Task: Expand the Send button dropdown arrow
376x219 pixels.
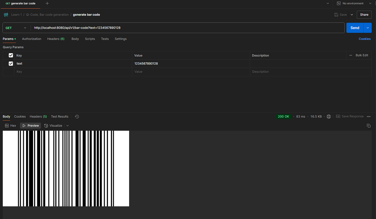Action: coord(368,28)
